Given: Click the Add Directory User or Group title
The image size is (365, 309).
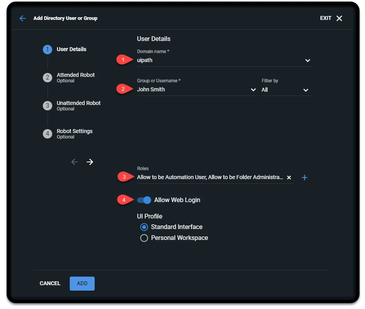Looking at the screenshot, I should [x=65, y=18].
